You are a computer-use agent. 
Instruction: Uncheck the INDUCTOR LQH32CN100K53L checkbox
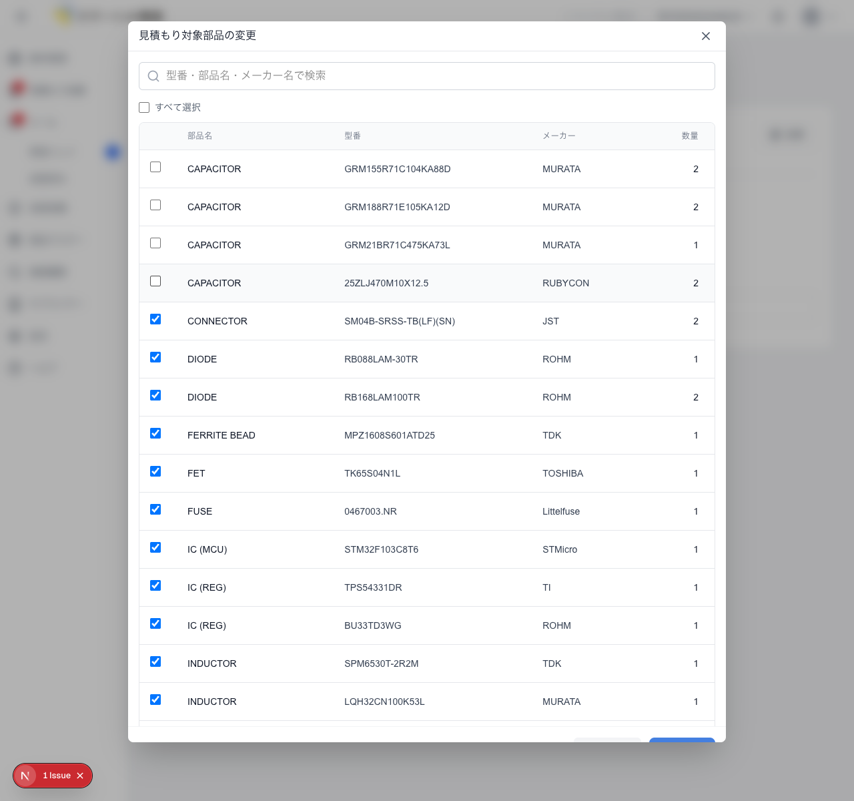(155, 700)
